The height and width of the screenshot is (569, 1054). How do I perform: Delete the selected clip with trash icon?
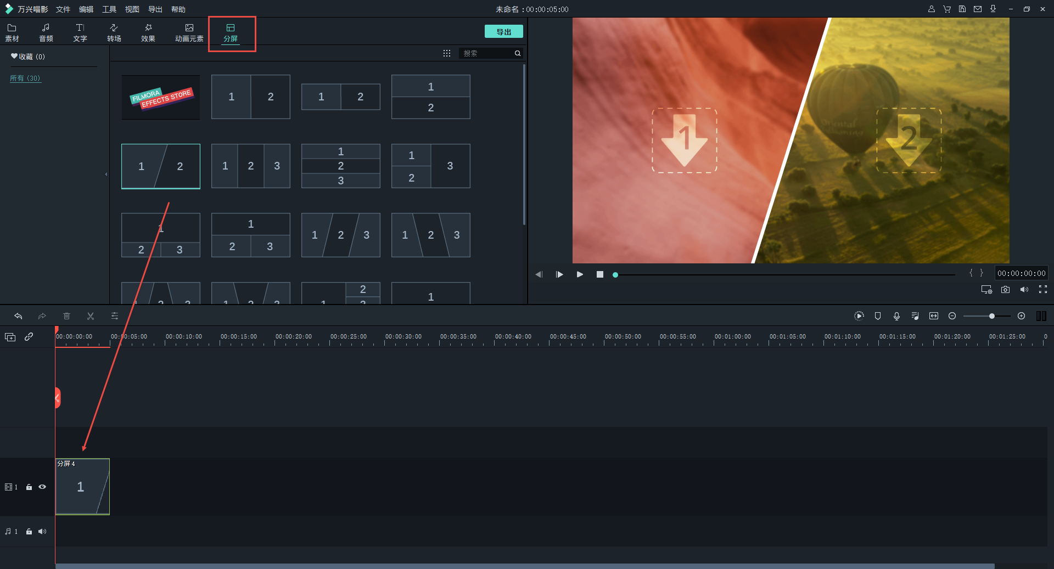(66, 316)
